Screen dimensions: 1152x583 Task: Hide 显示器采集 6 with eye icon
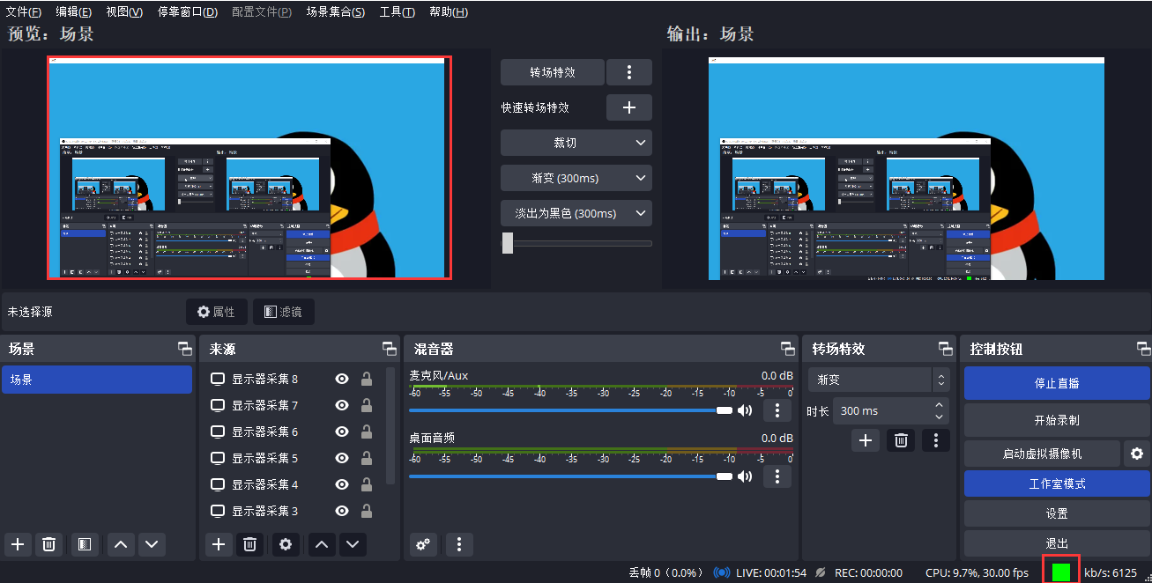click(342, 432)
